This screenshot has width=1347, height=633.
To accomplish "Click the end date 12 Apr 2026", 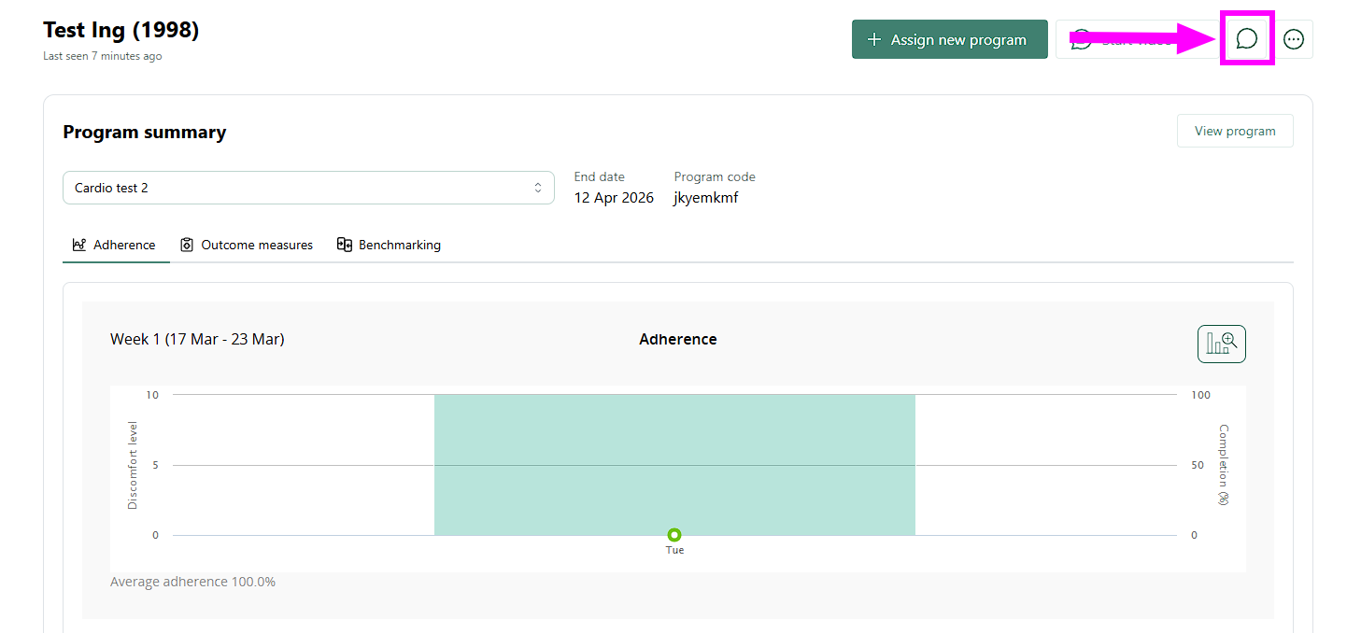I will pyautogui.click(x=614, y=198).
